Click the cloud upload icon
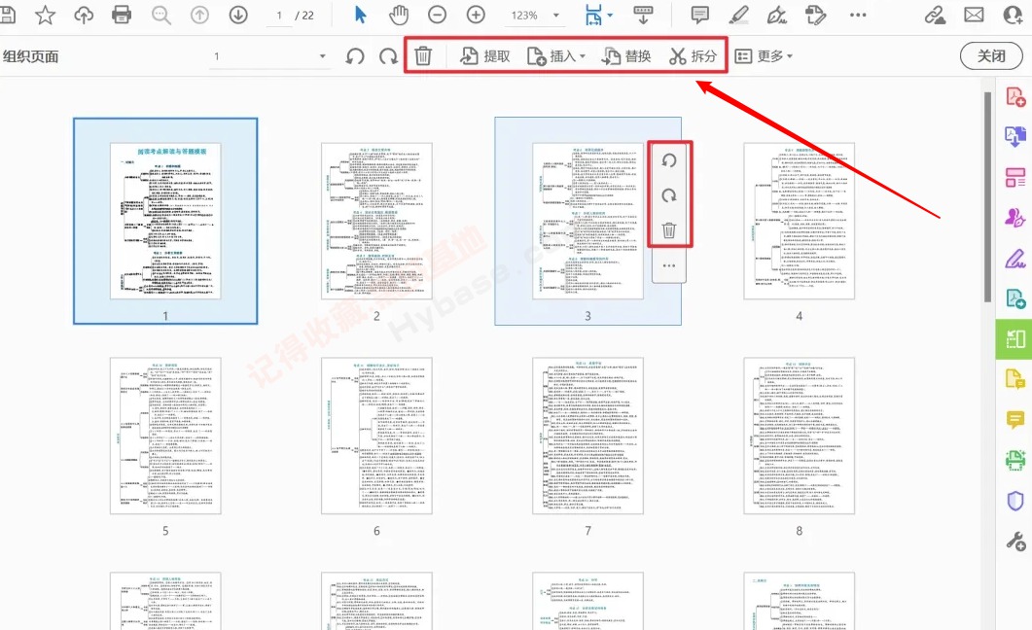This screenshot has height=630, width=1032. click(x=84, y=15)
